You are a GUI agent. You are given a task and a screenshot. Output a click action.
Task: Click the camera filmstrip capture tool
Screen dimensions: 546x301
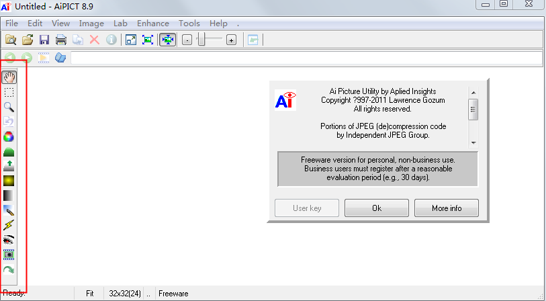pyautogui.click(x=9, y=255)
